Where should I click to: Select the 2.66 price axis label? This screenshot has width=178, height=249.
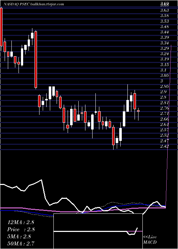(x=164, y=119)
